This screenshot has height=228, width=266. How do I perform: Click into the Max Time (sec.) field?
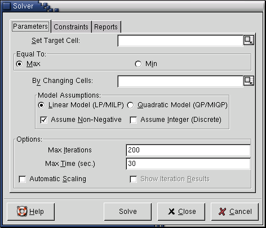click(188, 164)
